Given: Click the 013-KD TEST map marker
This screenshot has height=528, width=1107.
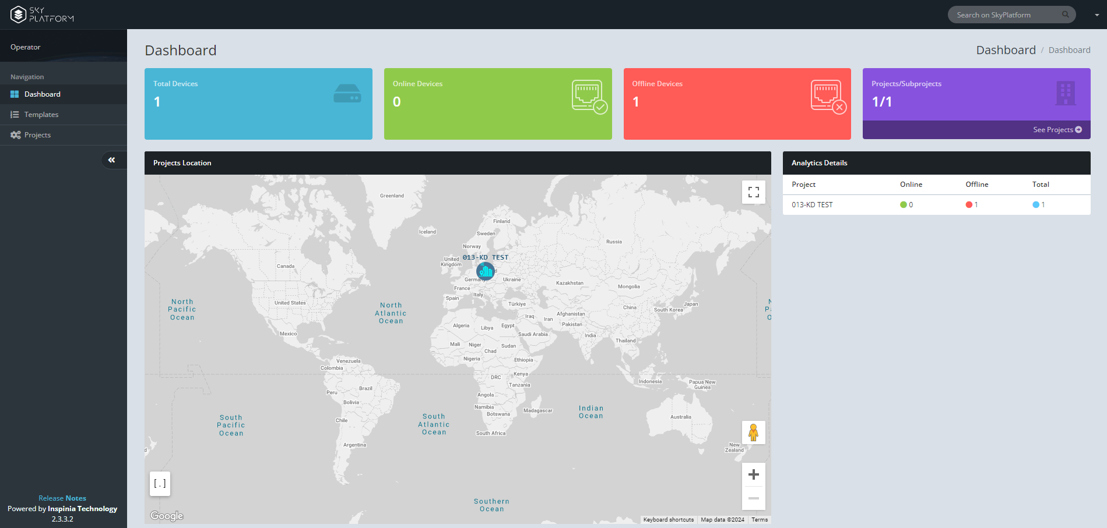Looking at the screenshot, I should coord(485,271).
